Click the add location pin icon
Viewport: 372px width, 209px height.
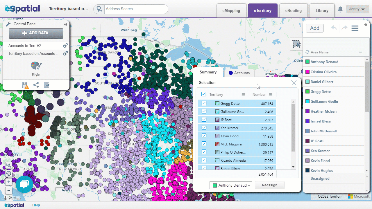(99, 9)
